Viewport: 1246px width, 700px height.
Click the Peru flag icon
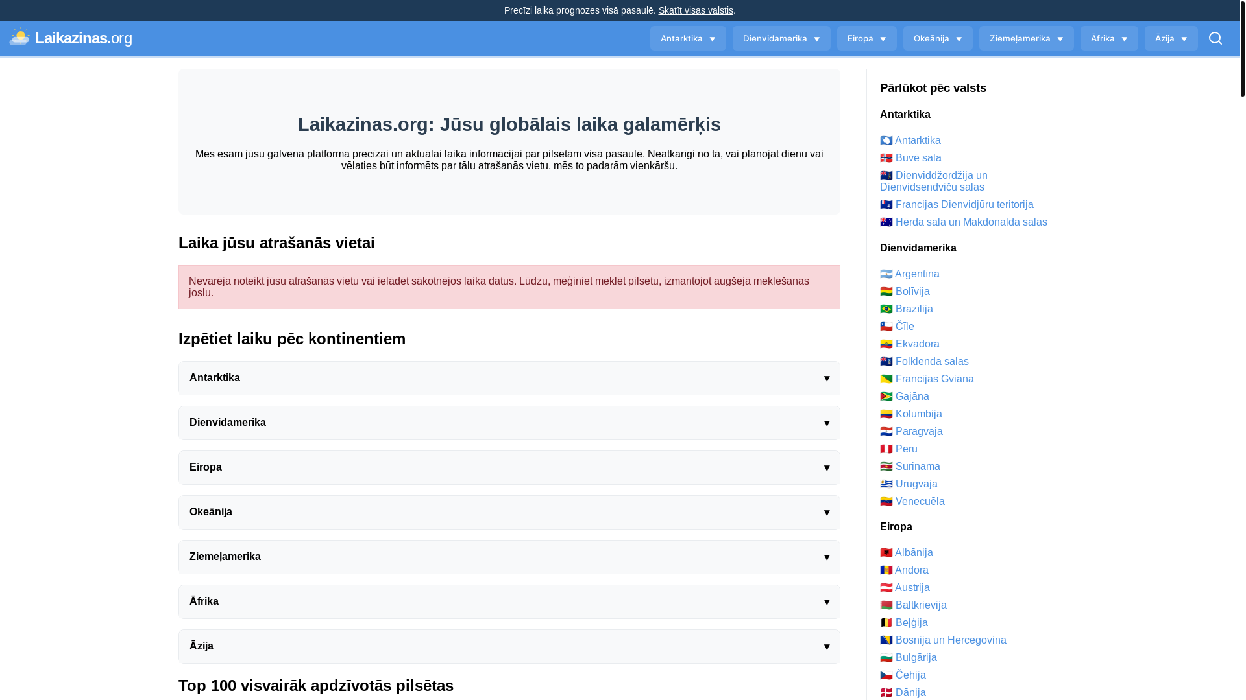[x=886, y=449]
